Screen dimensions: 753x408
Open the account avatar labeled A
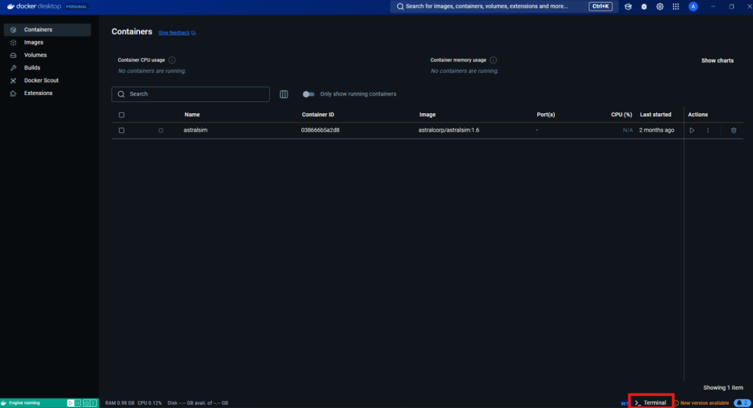point(693,7)
